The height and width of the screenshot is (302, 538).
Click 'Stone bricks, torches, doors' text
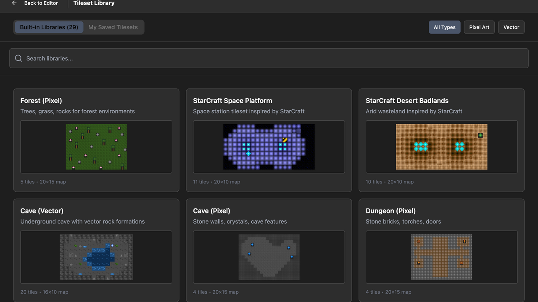403,221
